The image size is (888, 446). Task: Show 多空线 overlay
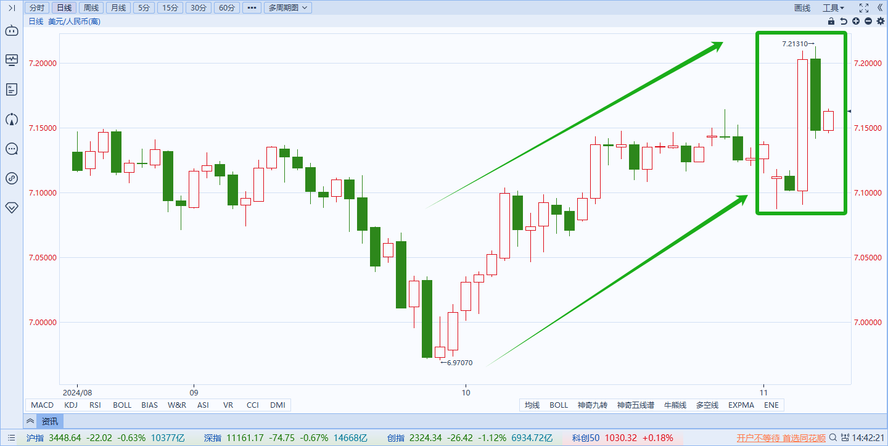[707, 405]
